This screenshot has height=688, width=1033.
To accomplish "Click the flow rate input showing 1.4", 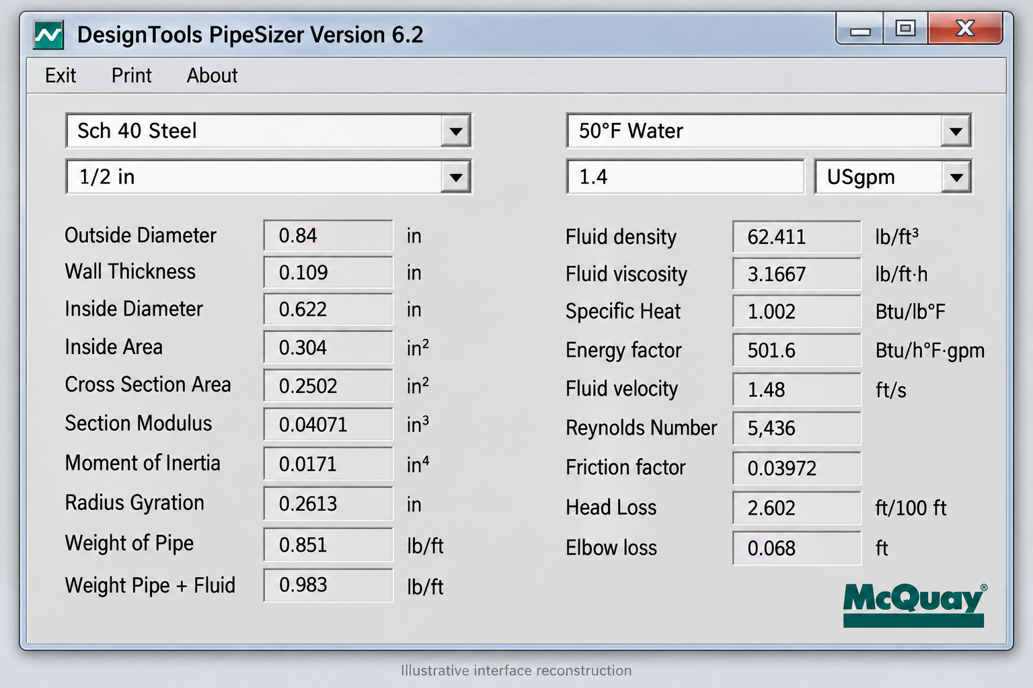I will pyautogui.click(x=685, y=177).
